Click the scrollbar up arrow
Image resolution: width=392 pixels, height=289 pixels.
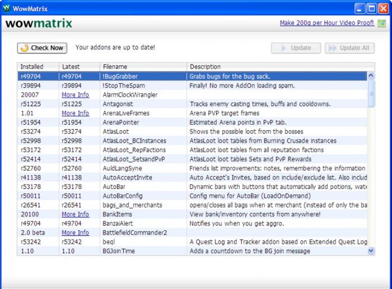(371, 76)
